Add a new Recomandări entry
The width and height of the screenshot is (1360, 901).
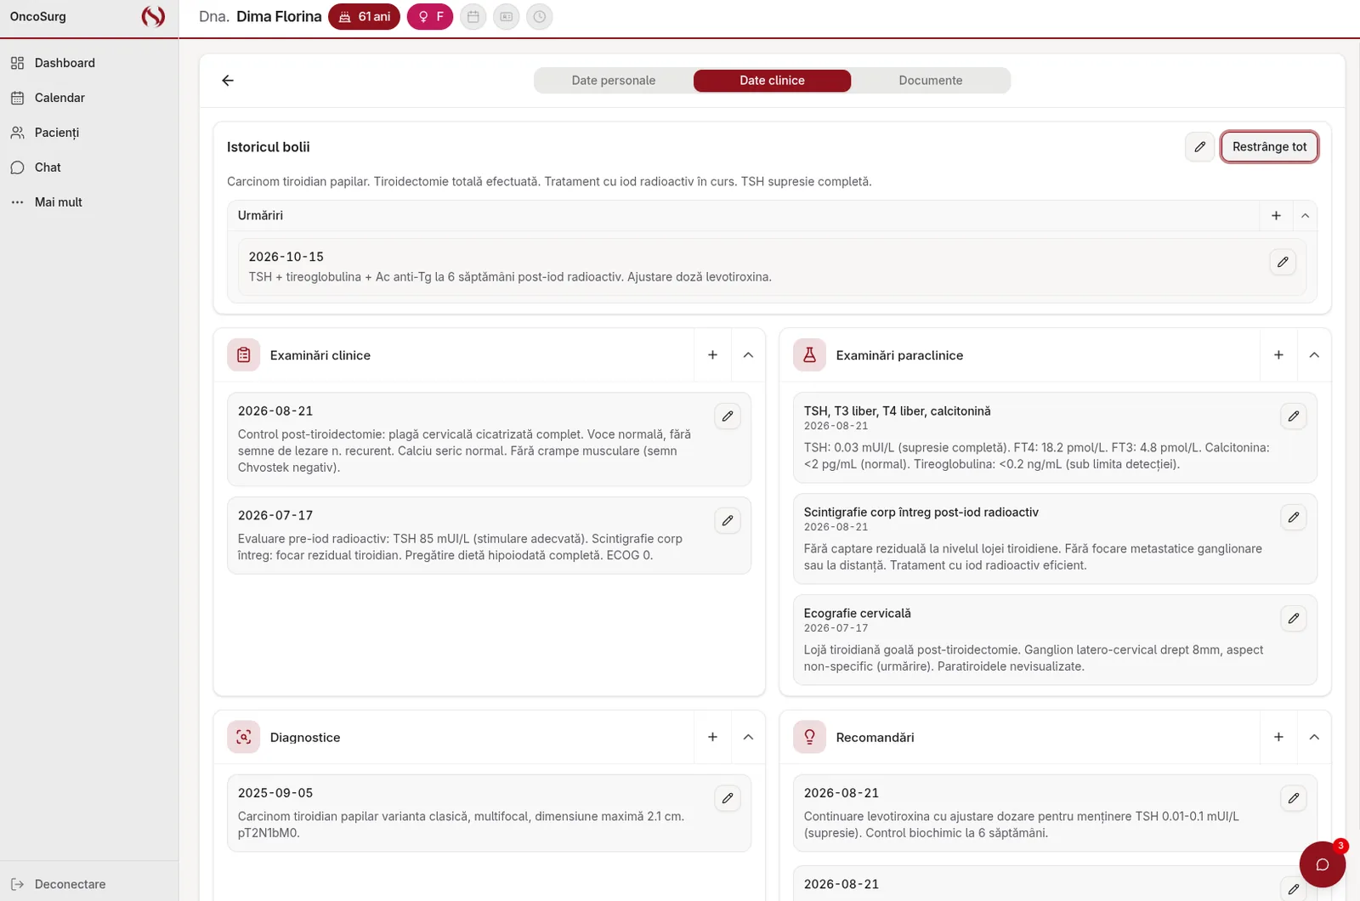pos(1278,737)
